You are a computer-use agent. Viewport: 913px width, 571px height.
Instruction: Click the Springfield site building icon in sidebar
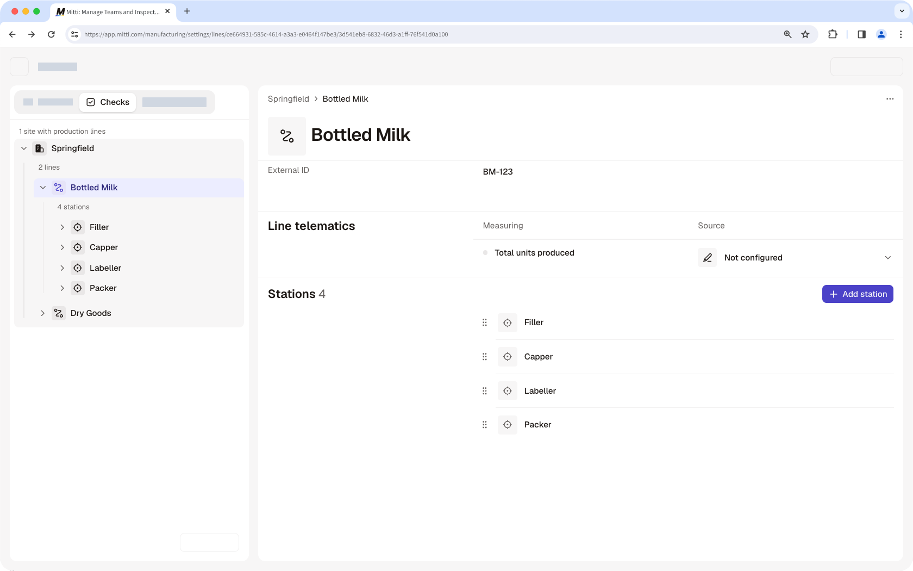[x=40, y=148]
